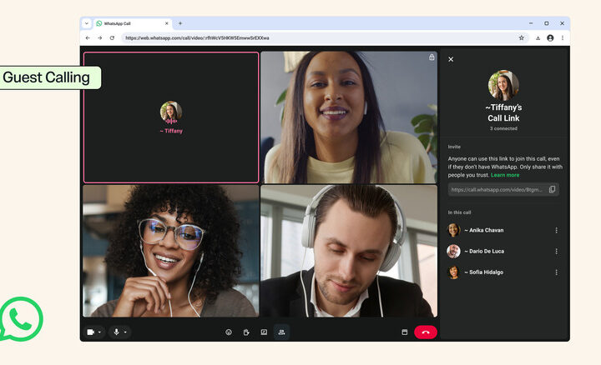Click the lock icon on top-right video tile
601x365 pixels.
[432, 57]
